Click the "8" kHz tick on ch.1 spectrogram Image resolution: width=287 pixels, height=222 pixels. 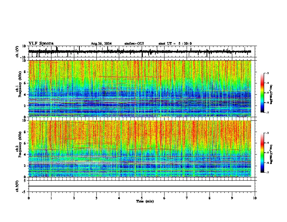25,72
